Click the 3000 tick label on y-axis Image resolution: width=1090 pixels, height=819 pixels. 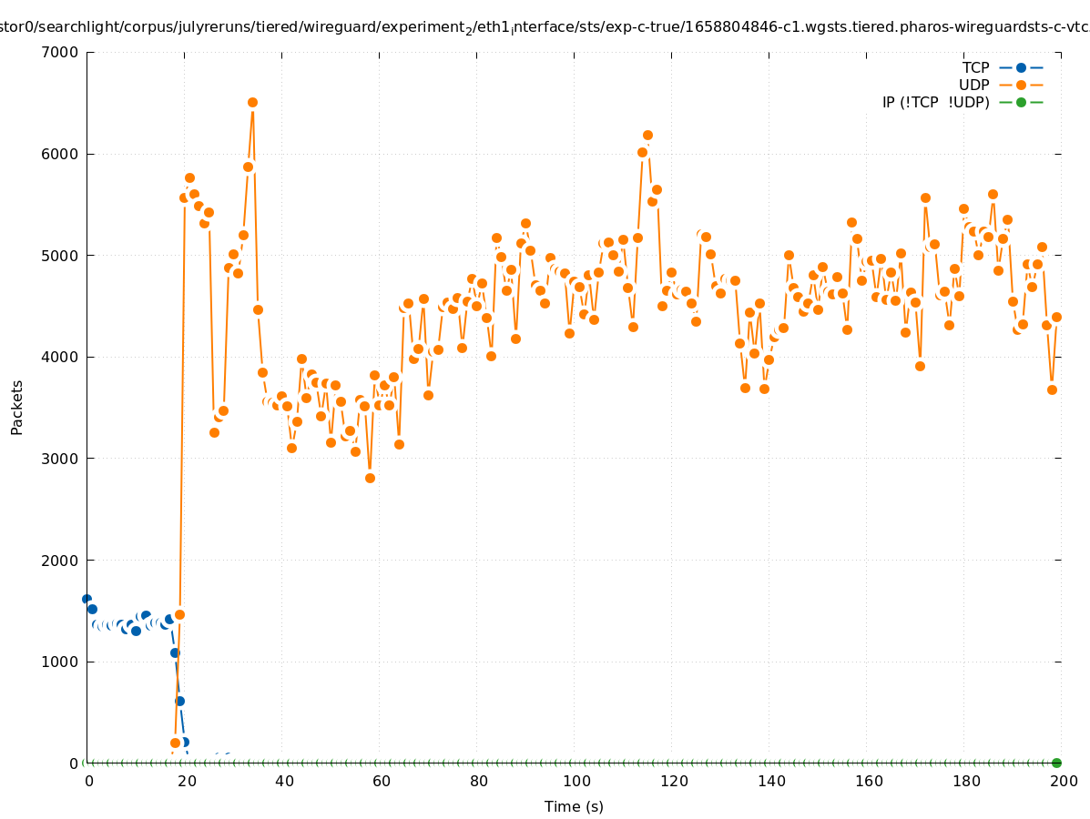pos(61,459)
